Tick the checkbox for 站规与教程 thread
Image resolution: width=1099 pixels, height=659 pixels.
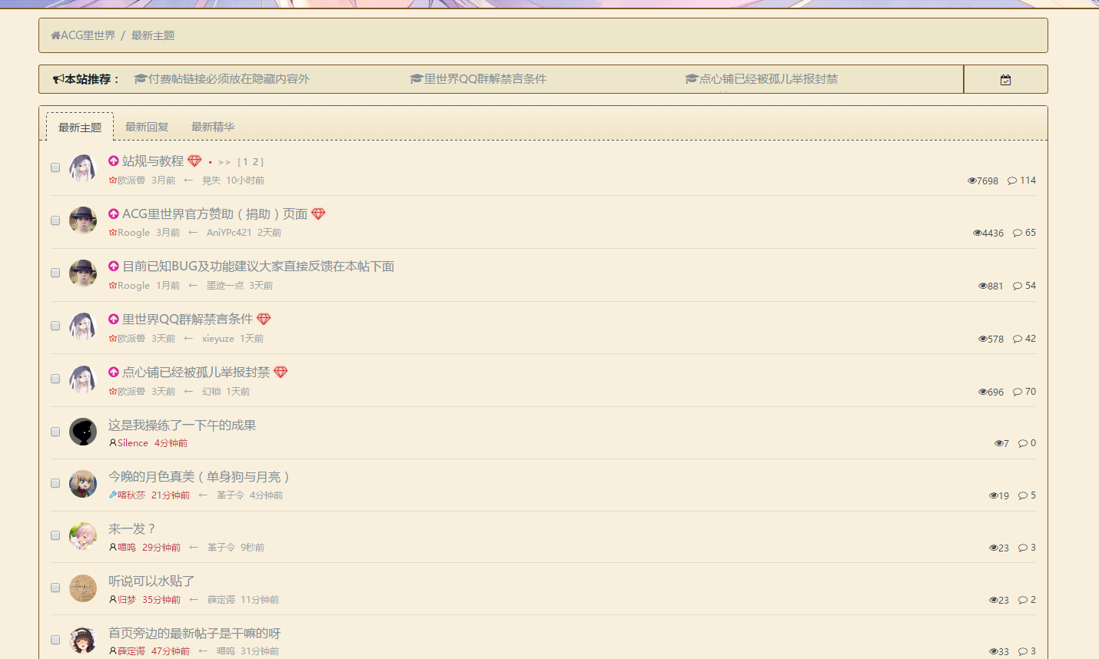tap(55, 167)
